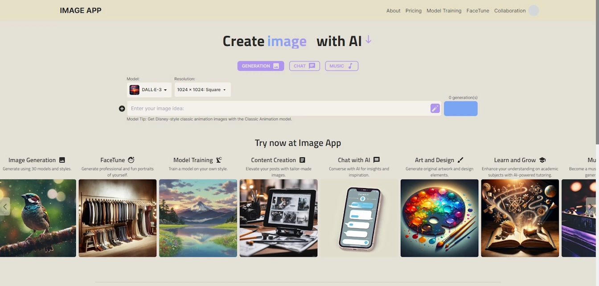Click the Learn and Grow graduation cap icon
Image resolution: width=599 pixels, height=286 pixels.
[542, 160]
